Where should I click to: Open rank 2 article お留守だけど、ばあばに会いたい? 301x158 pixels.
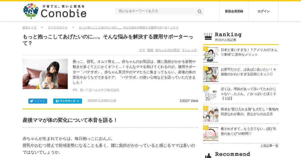coord(248,72)
